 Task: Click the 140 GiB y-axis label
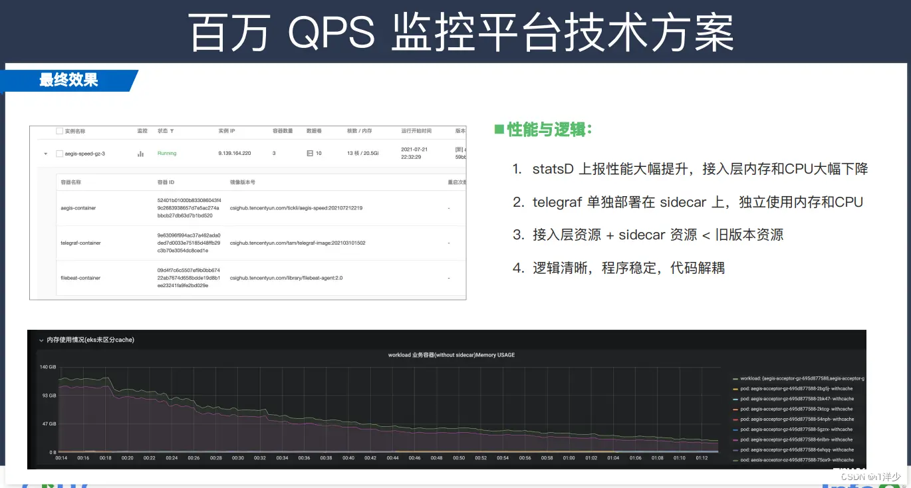tap(48, 367)
